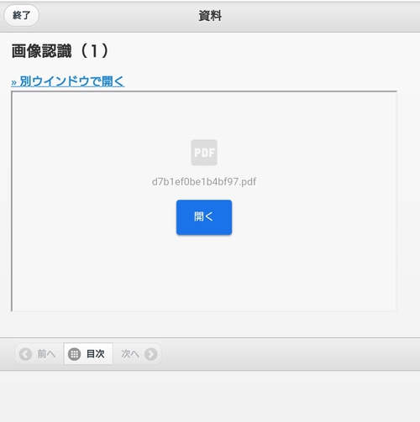Click the 終了 exit button
This screenshot has height=422, width=420.
pyautogui.click(x=21, y=15)
